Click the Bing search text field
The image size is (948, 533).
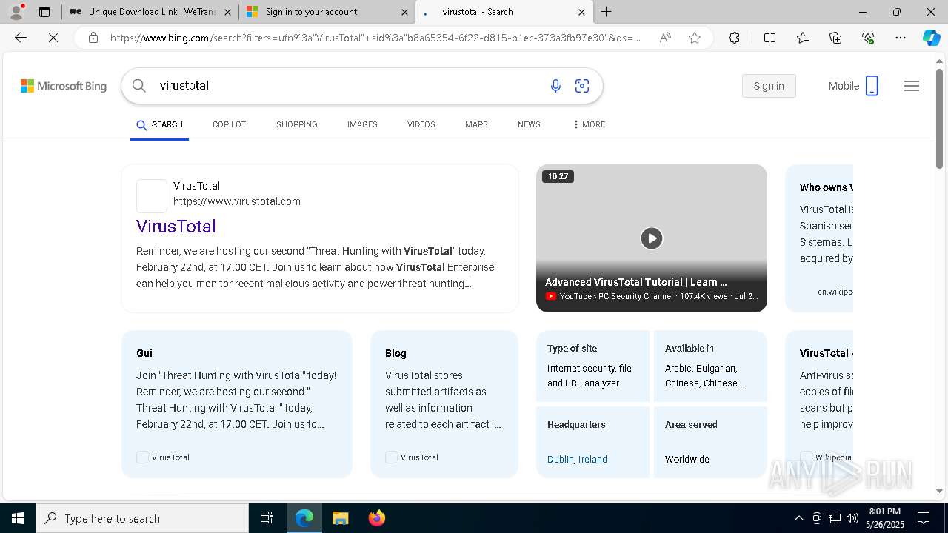point(348,86)
